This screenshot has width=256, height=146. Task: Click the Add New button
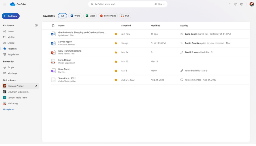pos(11,16)
